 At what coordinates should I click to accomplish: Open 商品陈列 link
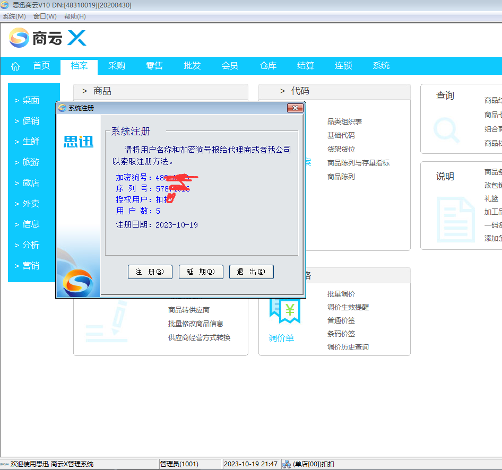(x=341, y=177)
